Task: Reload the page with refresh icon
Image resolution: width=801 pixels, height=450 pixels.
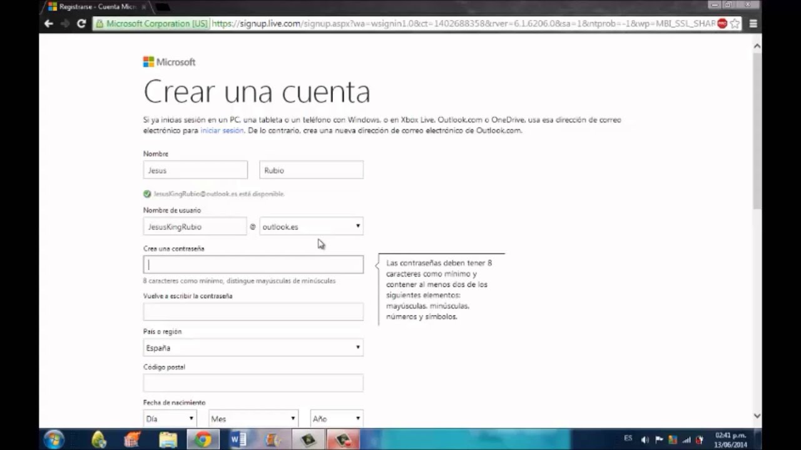Action: [x=81, y=24]
